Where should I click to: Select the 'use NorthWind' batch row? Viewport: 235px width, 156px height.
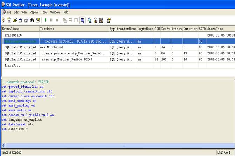(x=51, y=47)
